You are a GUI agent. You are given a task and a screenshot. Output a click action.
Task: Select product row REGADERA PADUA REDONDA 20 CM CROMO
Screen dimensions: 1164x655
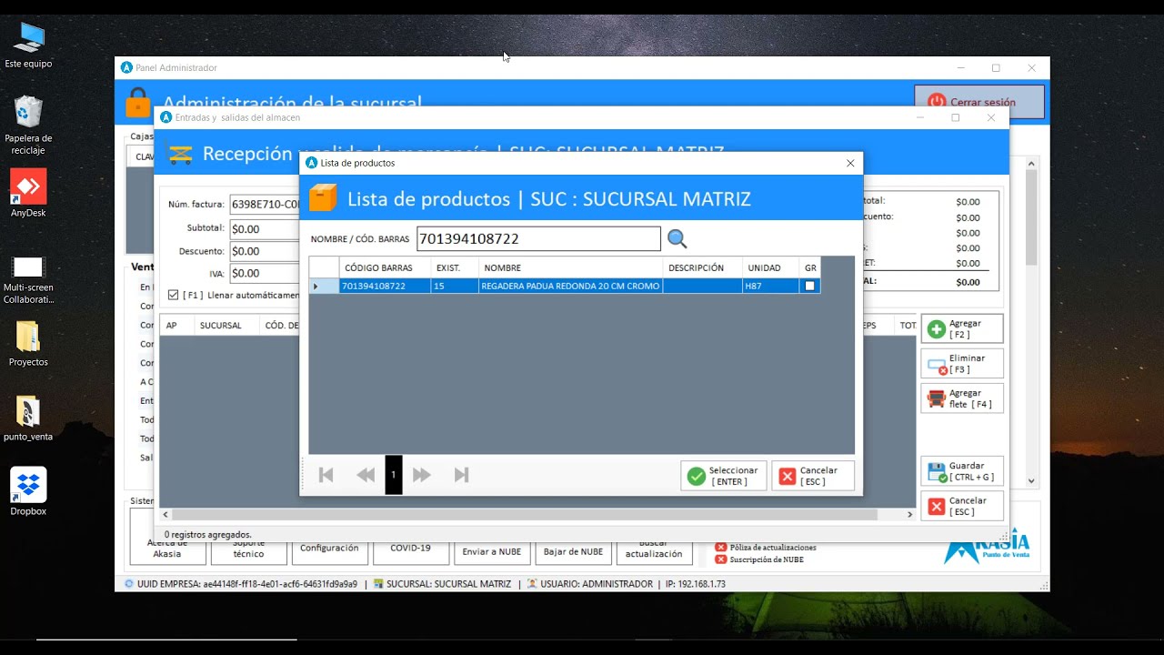[565, 286]
